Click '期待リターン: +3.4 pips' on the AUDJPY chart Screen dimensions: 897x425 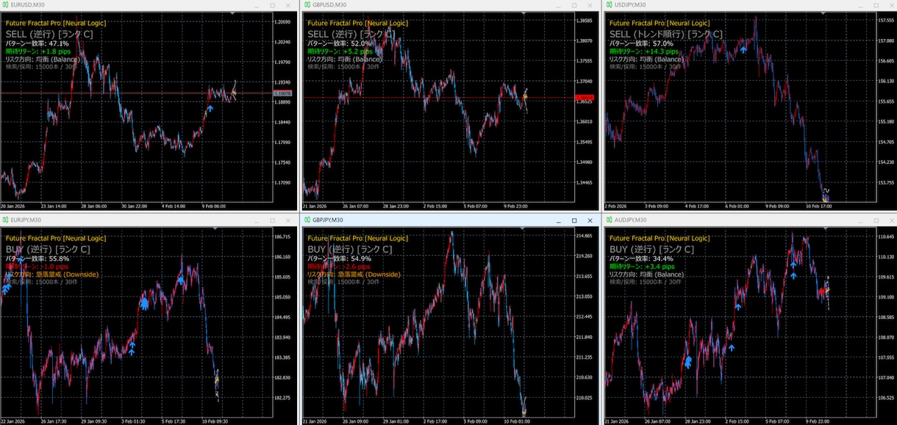(644, 266)
